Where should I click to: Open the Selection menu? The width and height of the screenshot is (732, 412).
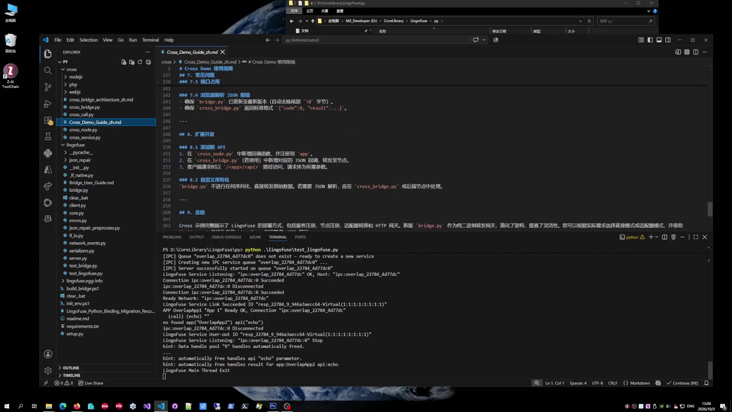point(88,40)
